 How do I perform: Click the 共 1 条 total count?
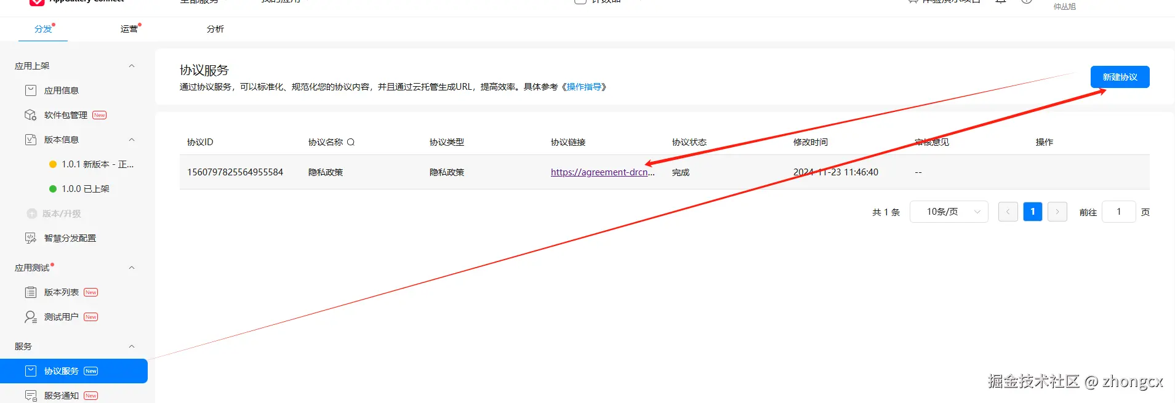(886, 212)
